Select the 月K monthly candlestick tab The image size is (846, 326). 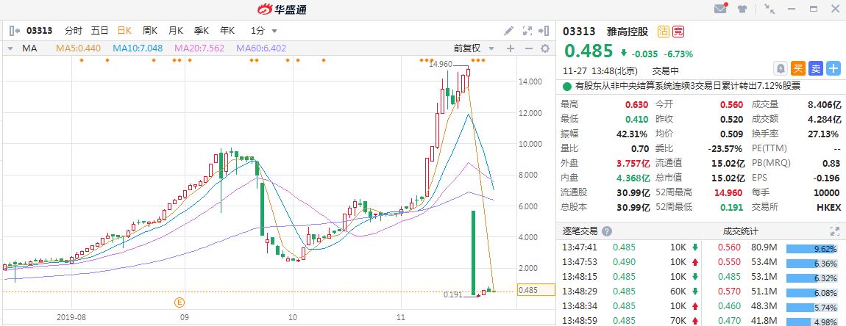pyautogui.click(x=176, y=31)
